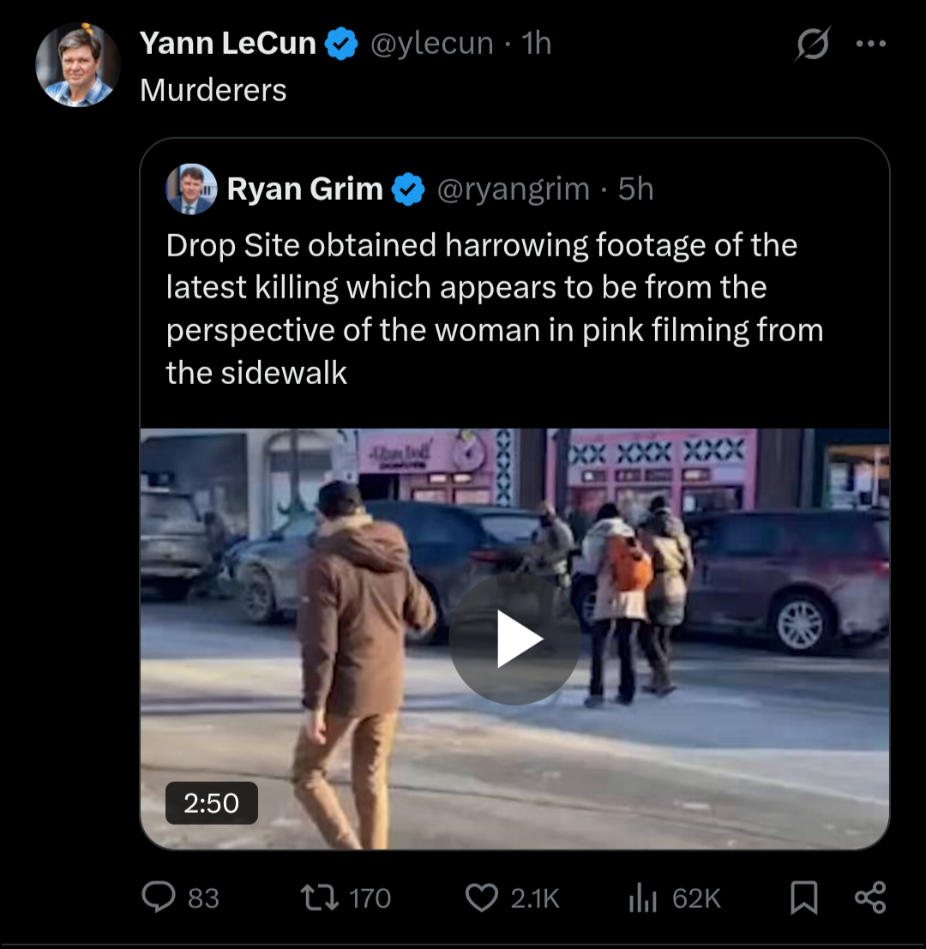Viewport: 926px width, 949px height.
Task: Click Yann LeCun's verified badge
Action: [341, 41]
